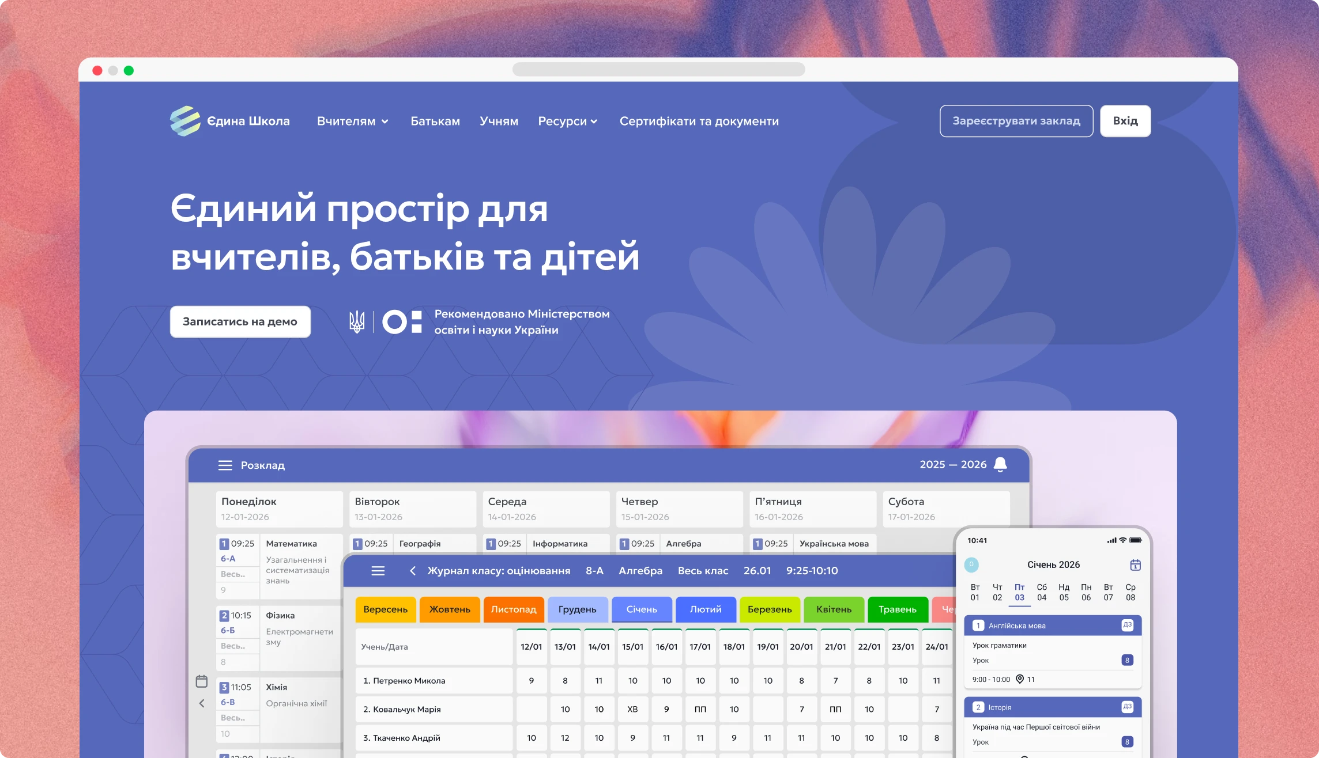Click student row 2. Ковальчук Марія
The image size is (1319, 758).
pos(434,710)
